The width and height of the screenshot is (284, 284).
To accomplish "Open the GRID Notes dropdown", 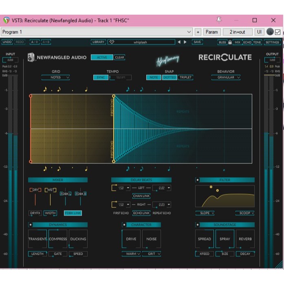I will tap(55, 77).
